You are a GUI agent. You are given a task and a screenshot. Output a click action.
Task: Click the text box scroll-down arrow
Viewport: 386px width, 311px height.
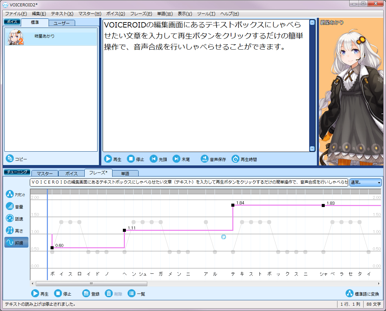click(312, 149)
